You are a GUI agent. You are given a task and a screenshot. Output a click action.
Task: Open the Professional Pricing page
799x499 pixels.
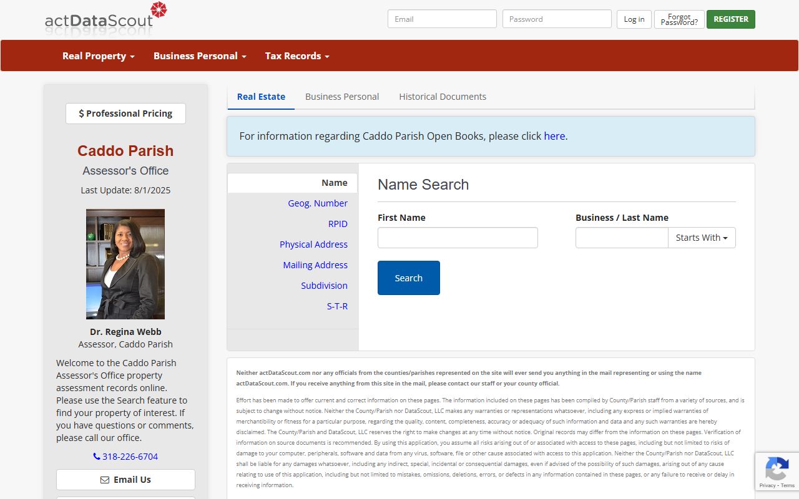[125, 114]
